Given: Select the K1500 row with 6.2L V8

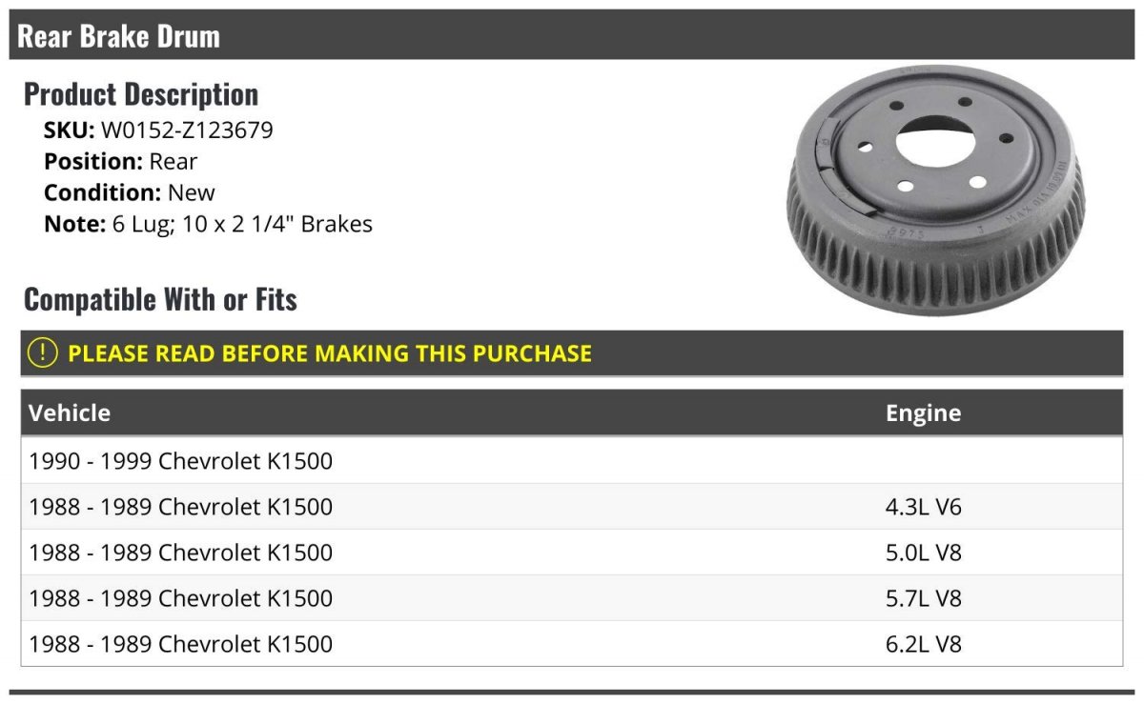Looking at the screenshot, I should (572, 644).
